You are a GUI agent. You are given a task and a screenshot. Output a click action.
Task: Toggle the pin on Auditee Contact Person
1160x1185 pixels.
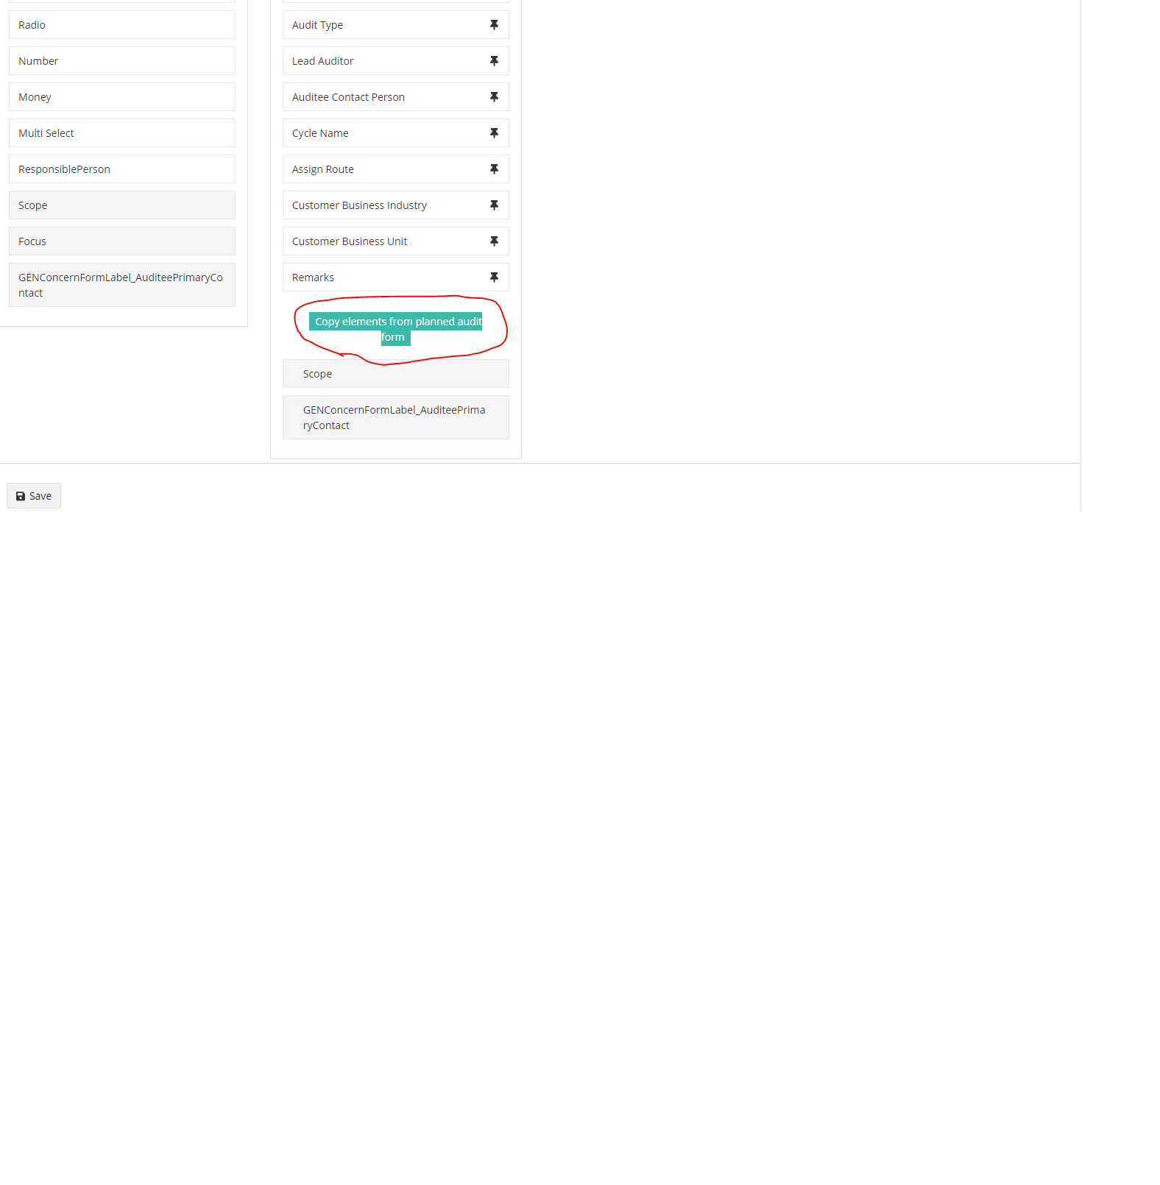coord(494,97)
